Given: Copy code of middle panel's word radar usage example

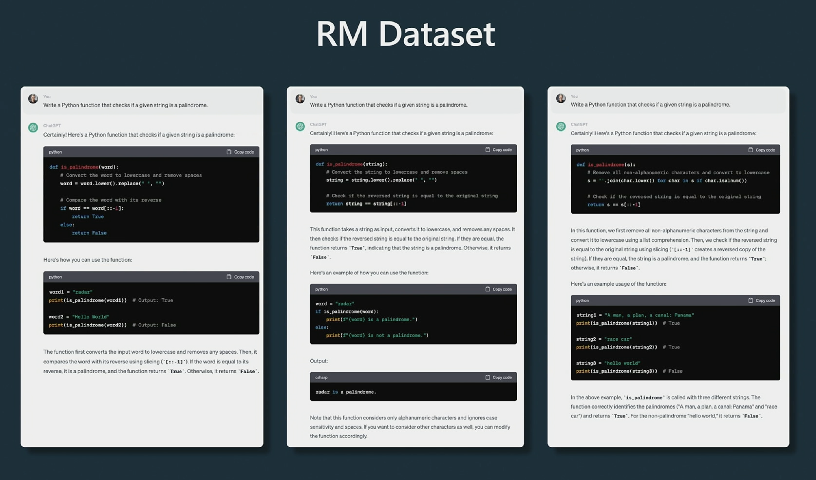Looking at the screenshot, I should click(x=498, y=289).
